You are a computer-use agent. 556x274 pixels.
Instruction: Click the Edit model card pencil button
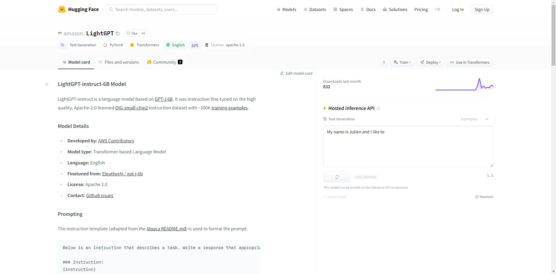pos(296,73)
